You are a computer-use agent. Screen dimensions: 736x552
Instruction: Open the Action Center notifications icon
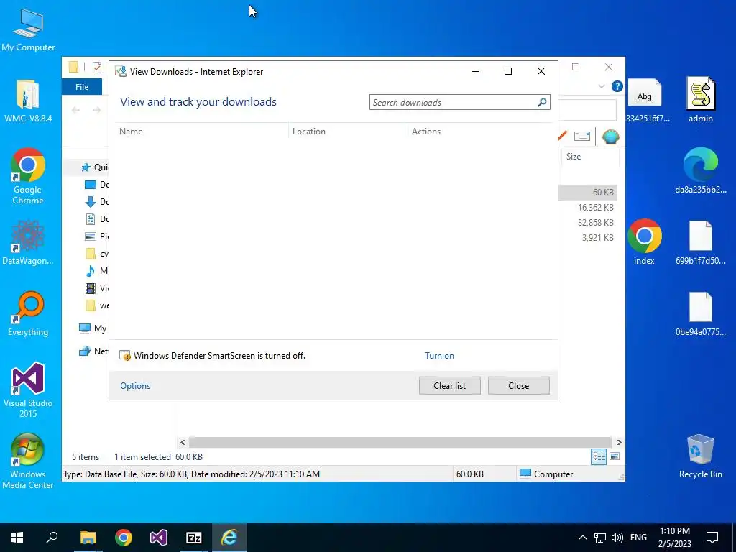pos(712,538)
